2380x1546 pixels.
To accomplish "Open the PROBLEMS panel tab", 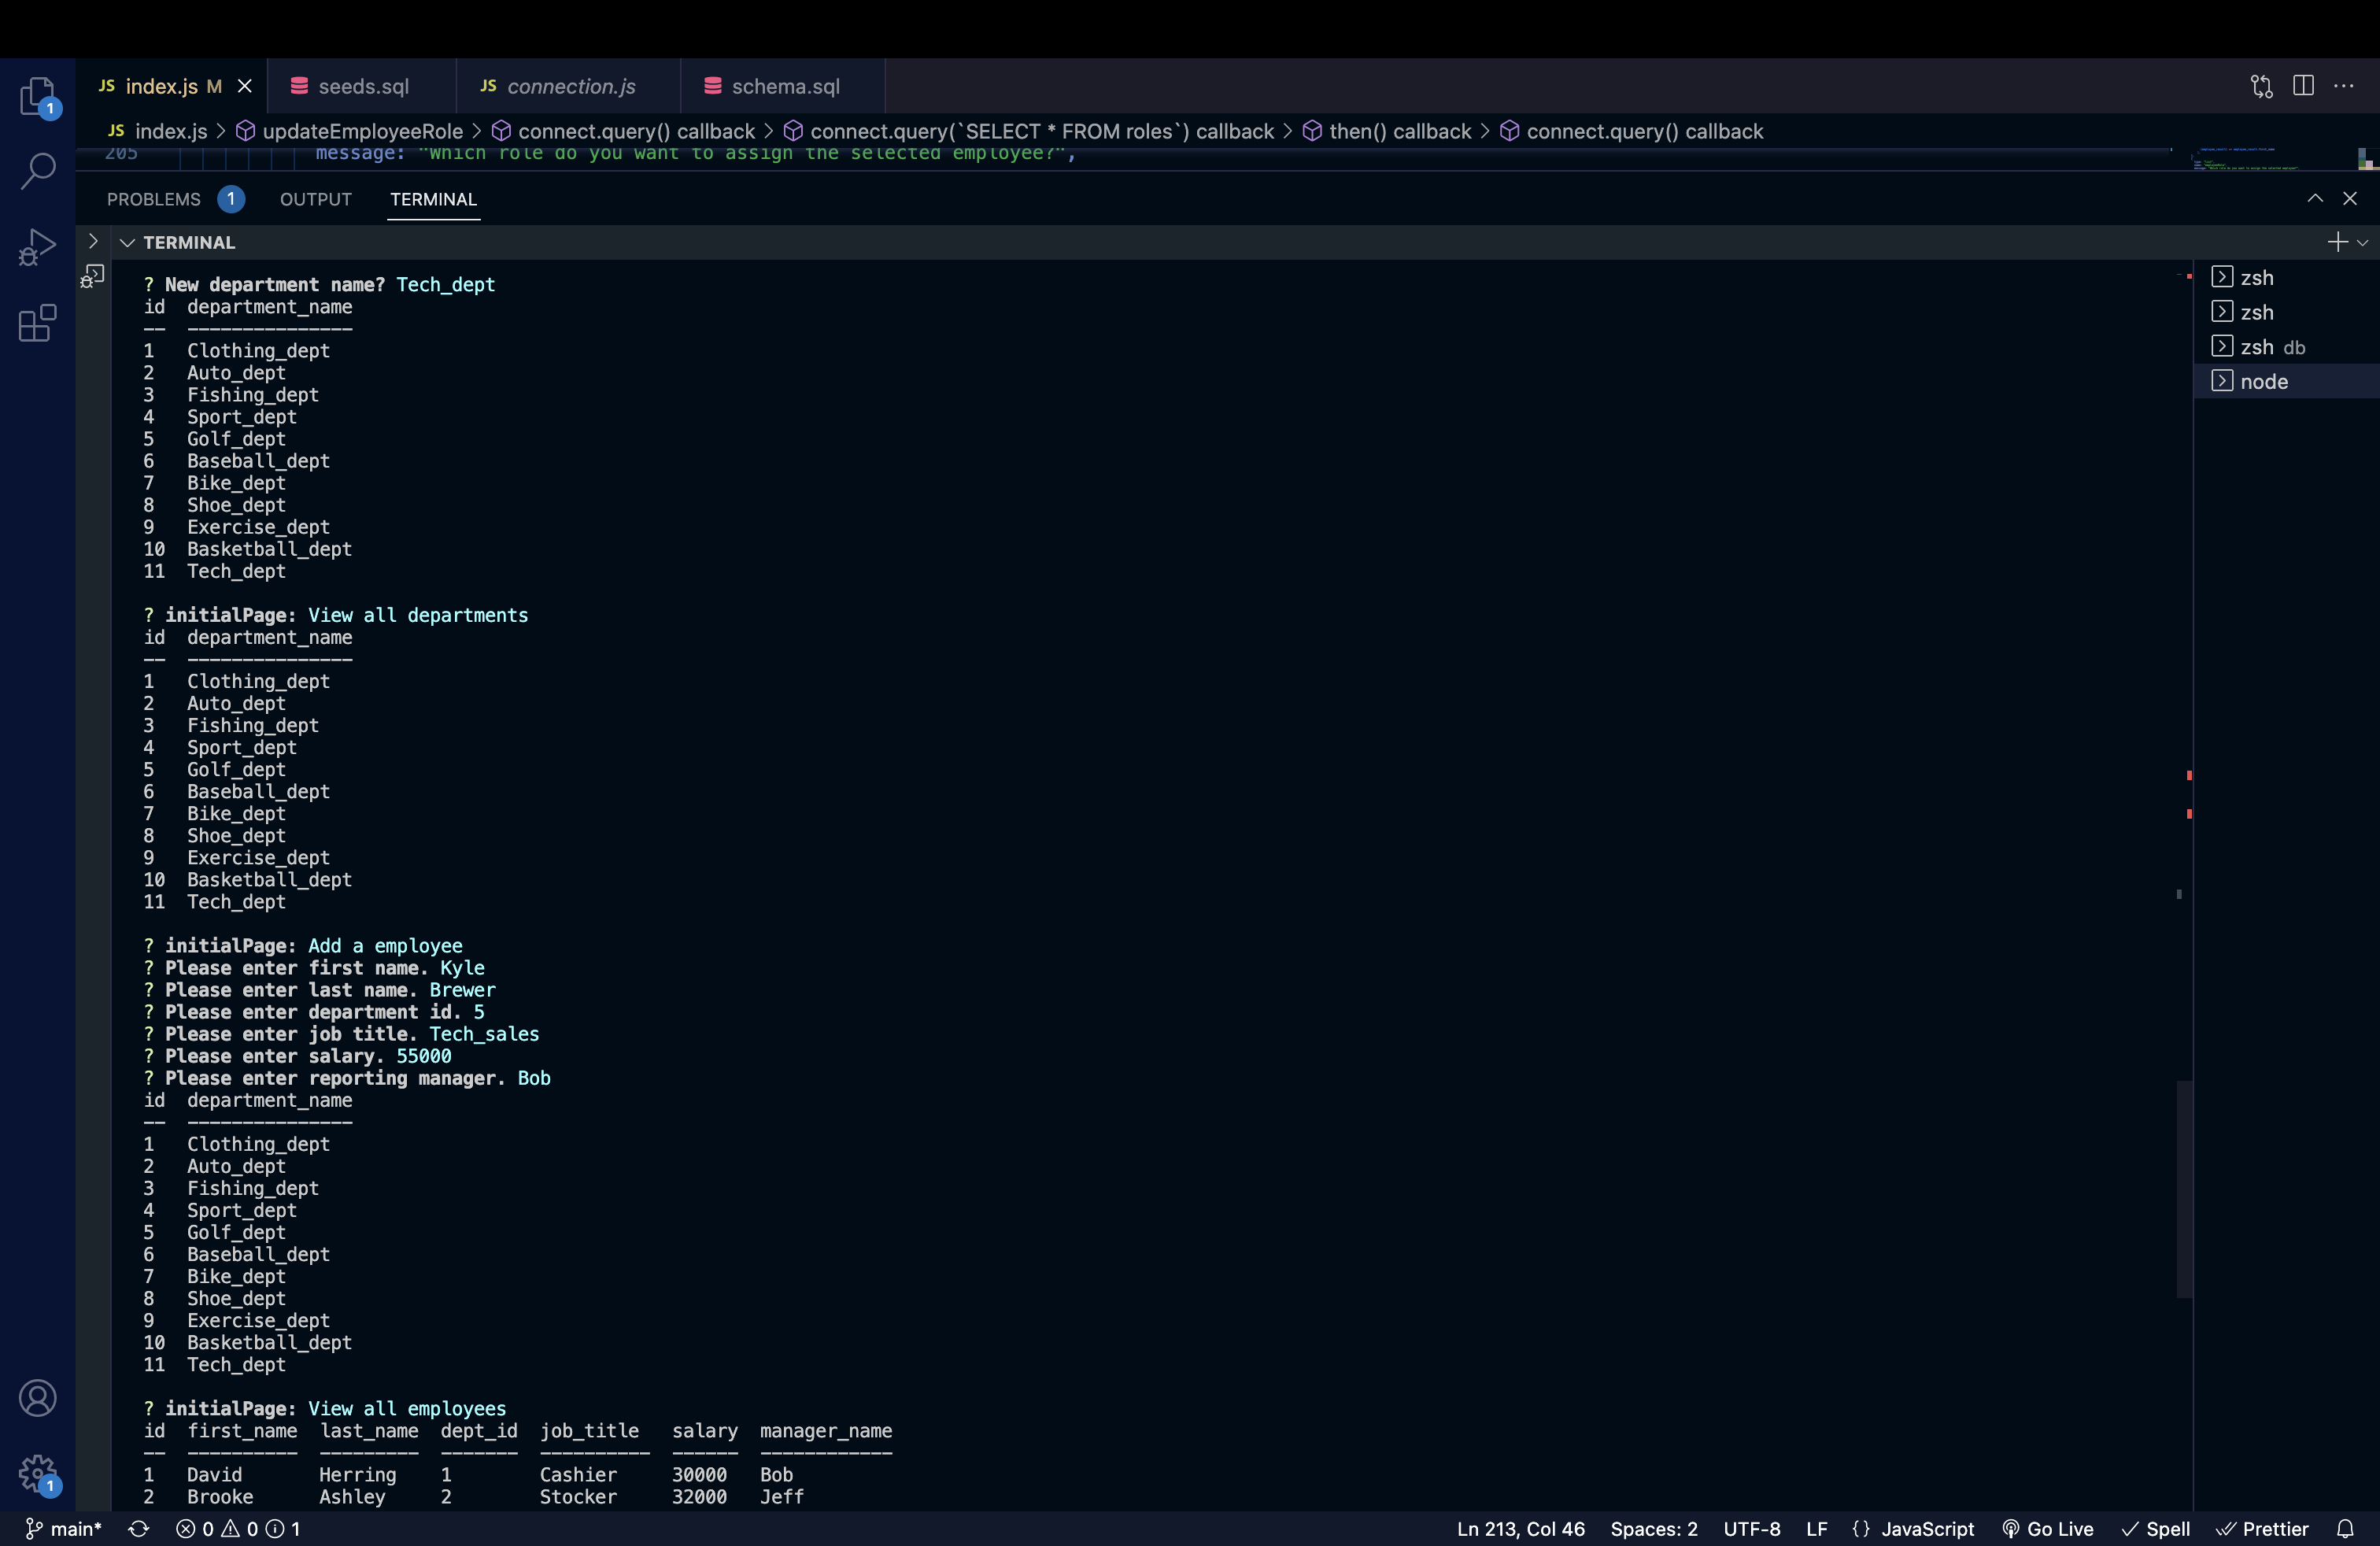I will (175, 199).
